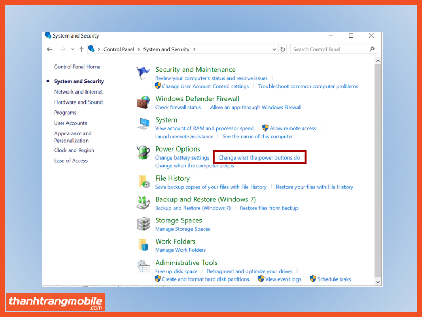
Task: Click the vertical scrollbar down arrow
Action: pos(378,282)
